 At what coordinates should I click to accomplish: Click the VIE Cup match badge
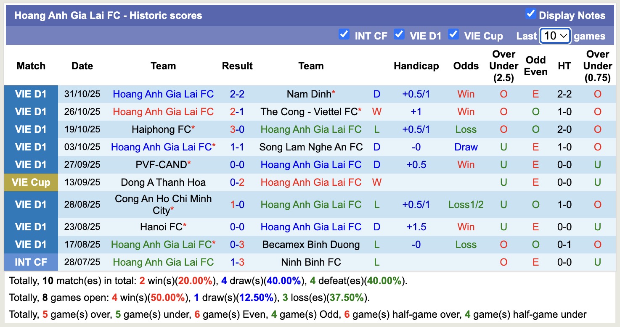pyautogui.click(x=31, y=182)
